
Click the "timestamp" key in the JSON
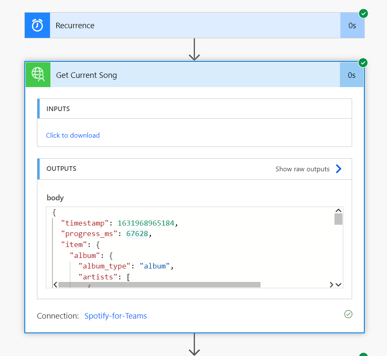pos(84,223)
